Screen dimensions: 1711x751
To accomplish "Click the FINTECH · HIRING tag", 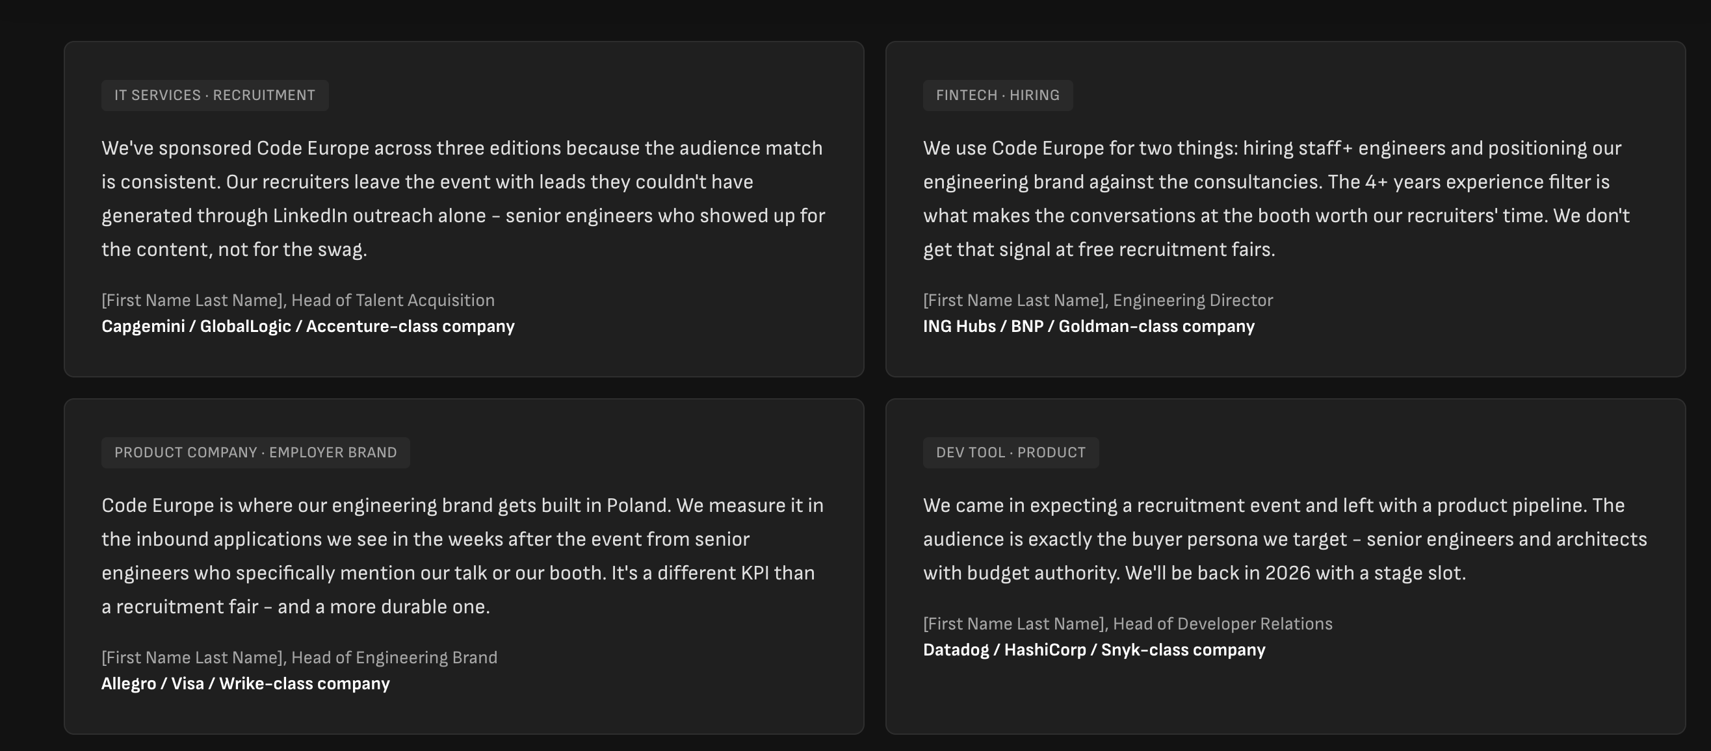I will pos(998,95).
